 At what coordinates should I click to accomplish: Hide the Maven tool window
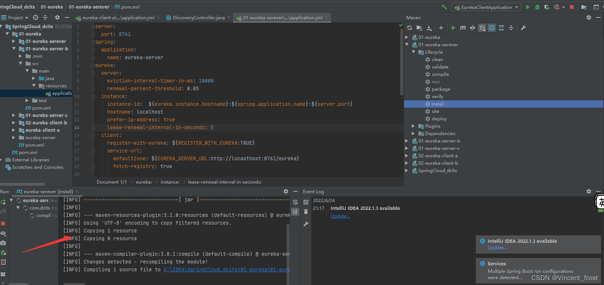(598, 17)
